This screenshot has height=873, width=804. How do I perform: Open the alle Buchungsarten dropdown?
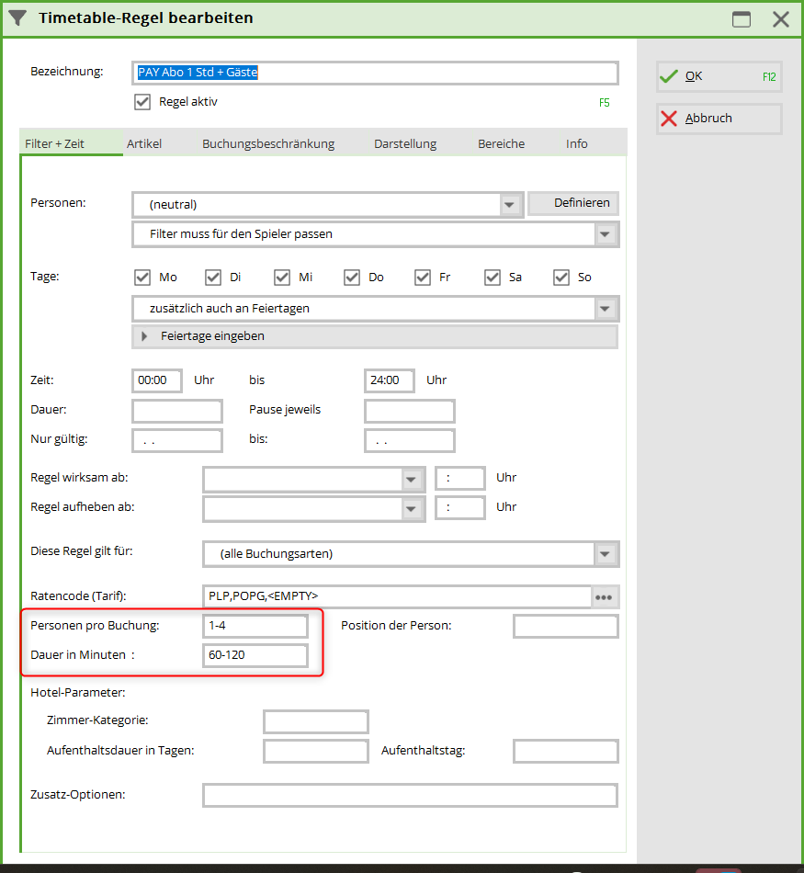point(606,554)
